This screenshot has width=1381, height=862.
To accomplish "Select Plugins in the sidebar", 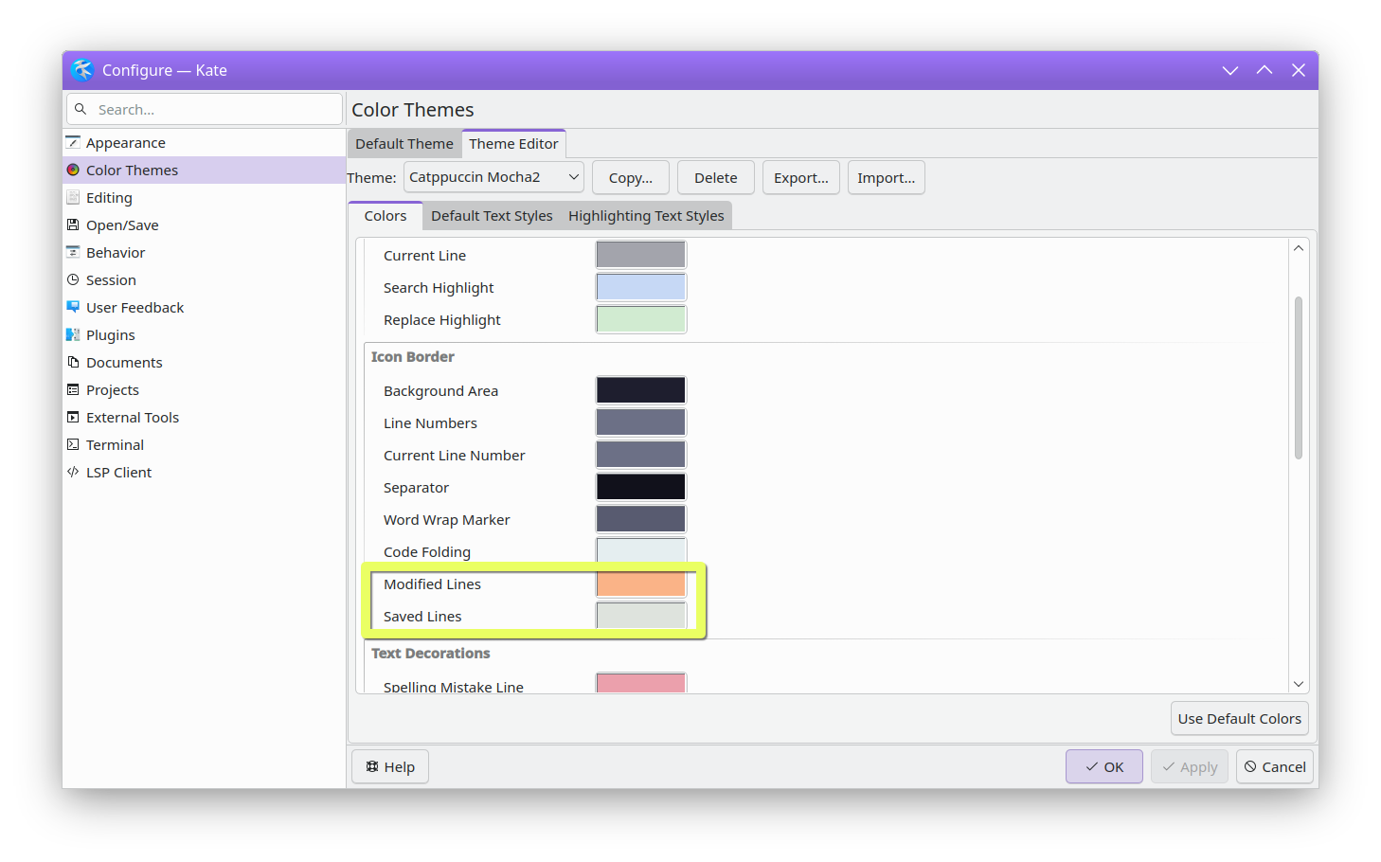I will click(204, 334).
